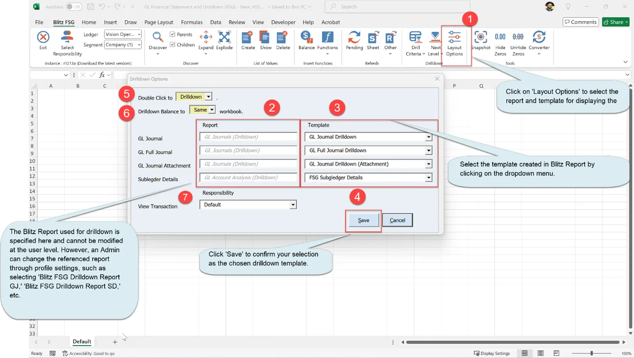Collapse the ribbon with chevron

click(625, 62)
